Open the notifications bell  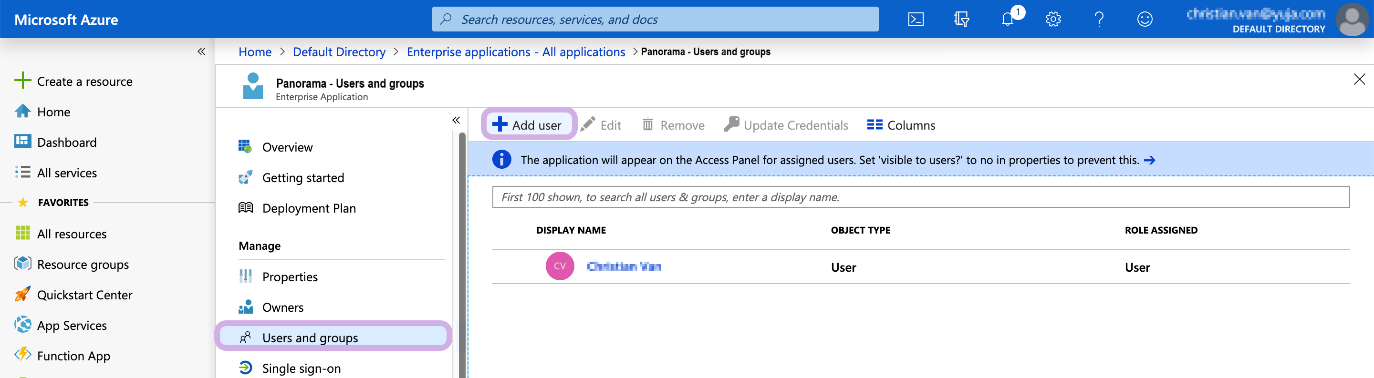click(1007, 20)
